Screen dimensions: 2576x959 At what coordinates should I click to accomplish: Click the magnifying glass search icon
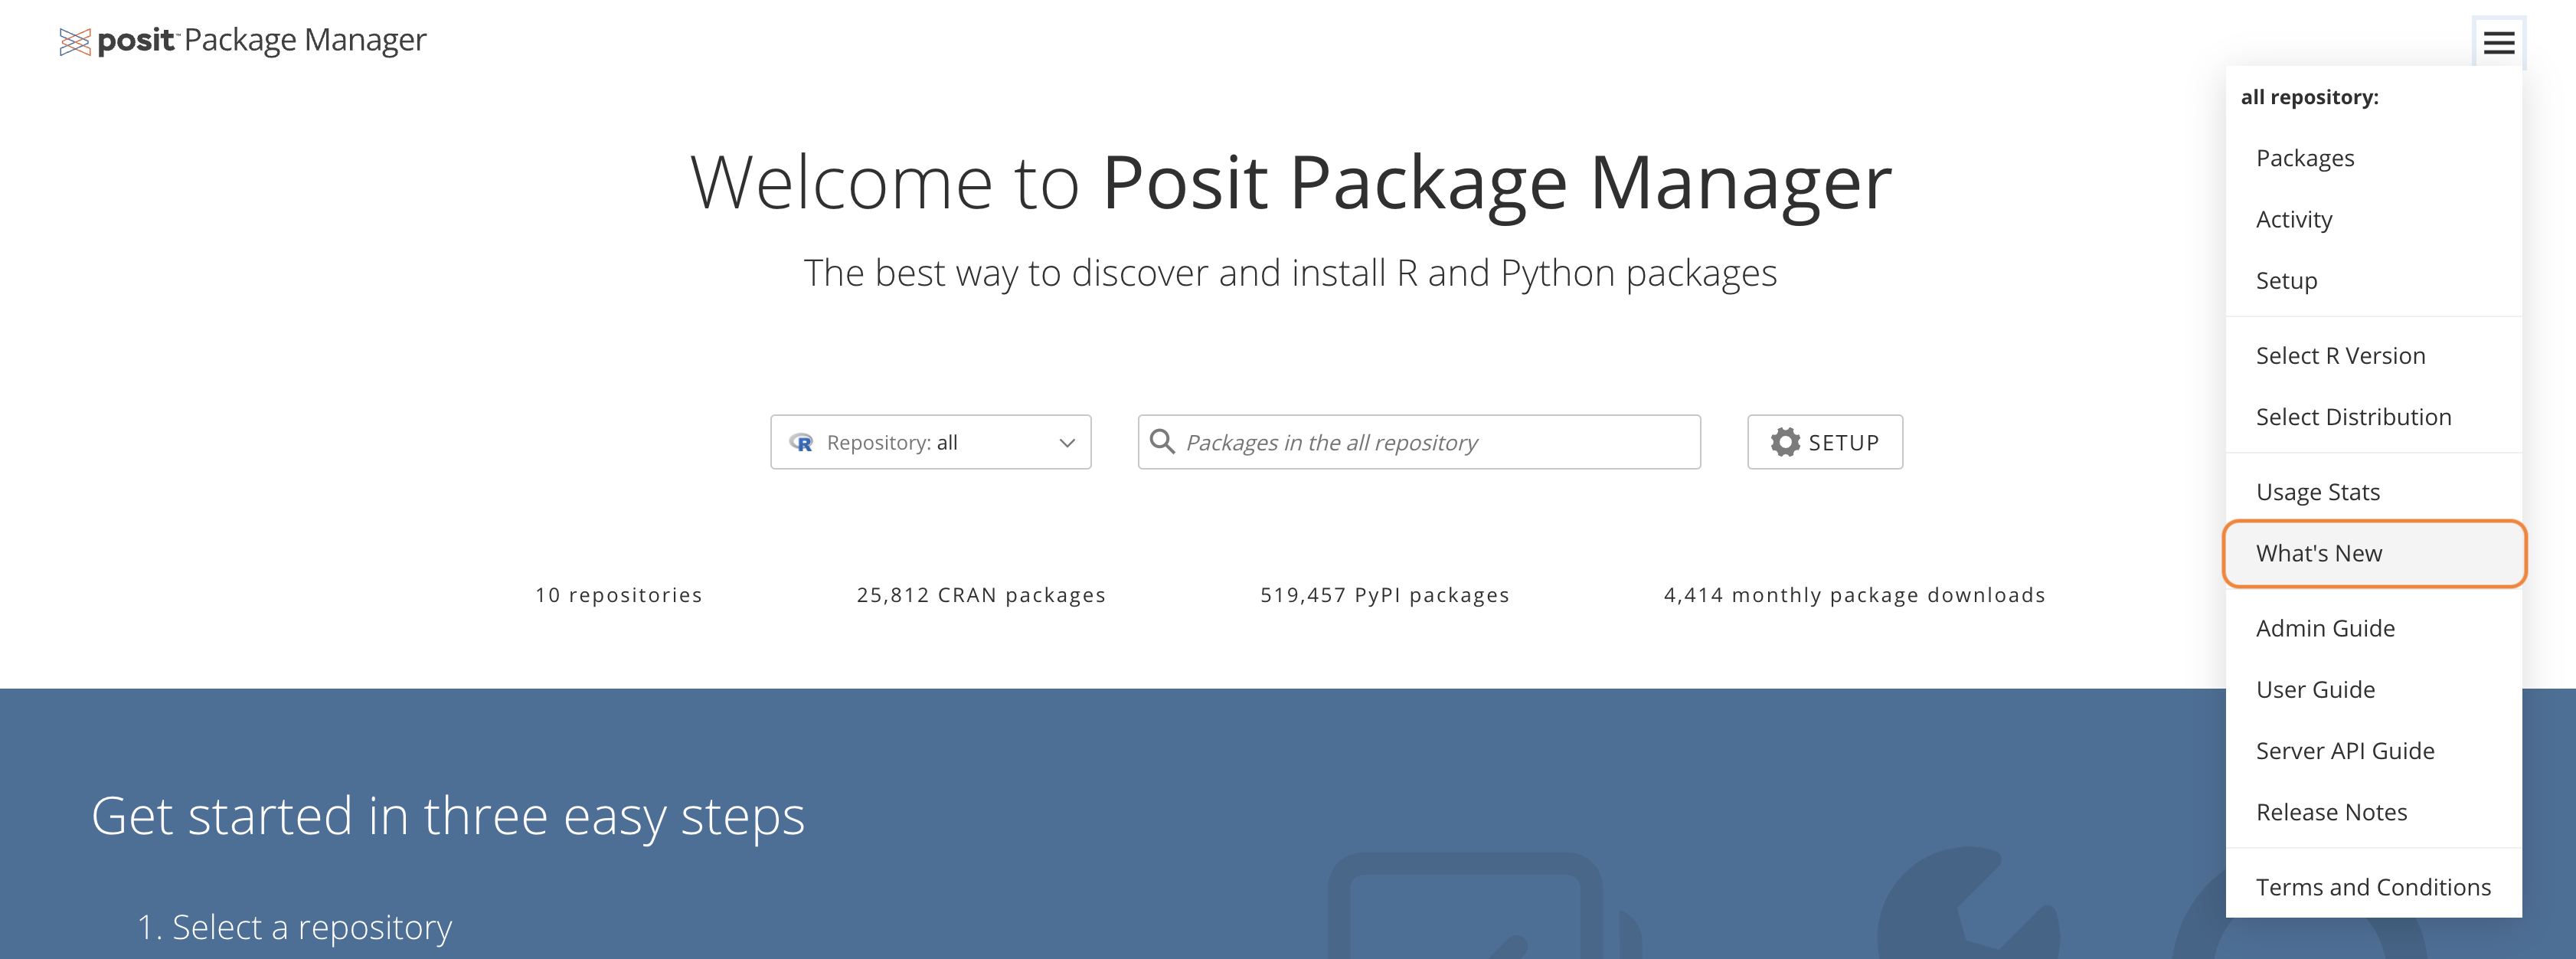pyautogui.click(x=1162, y=441)
